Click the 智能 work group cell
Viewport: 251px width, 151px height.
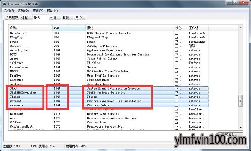click(192, 46)
